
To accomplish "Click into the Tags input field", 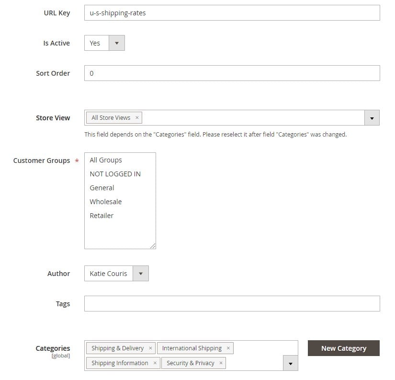I will (232, 304).
